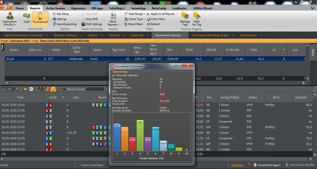Toggle Show $EV adjusted checkbox

pos(114,75)
